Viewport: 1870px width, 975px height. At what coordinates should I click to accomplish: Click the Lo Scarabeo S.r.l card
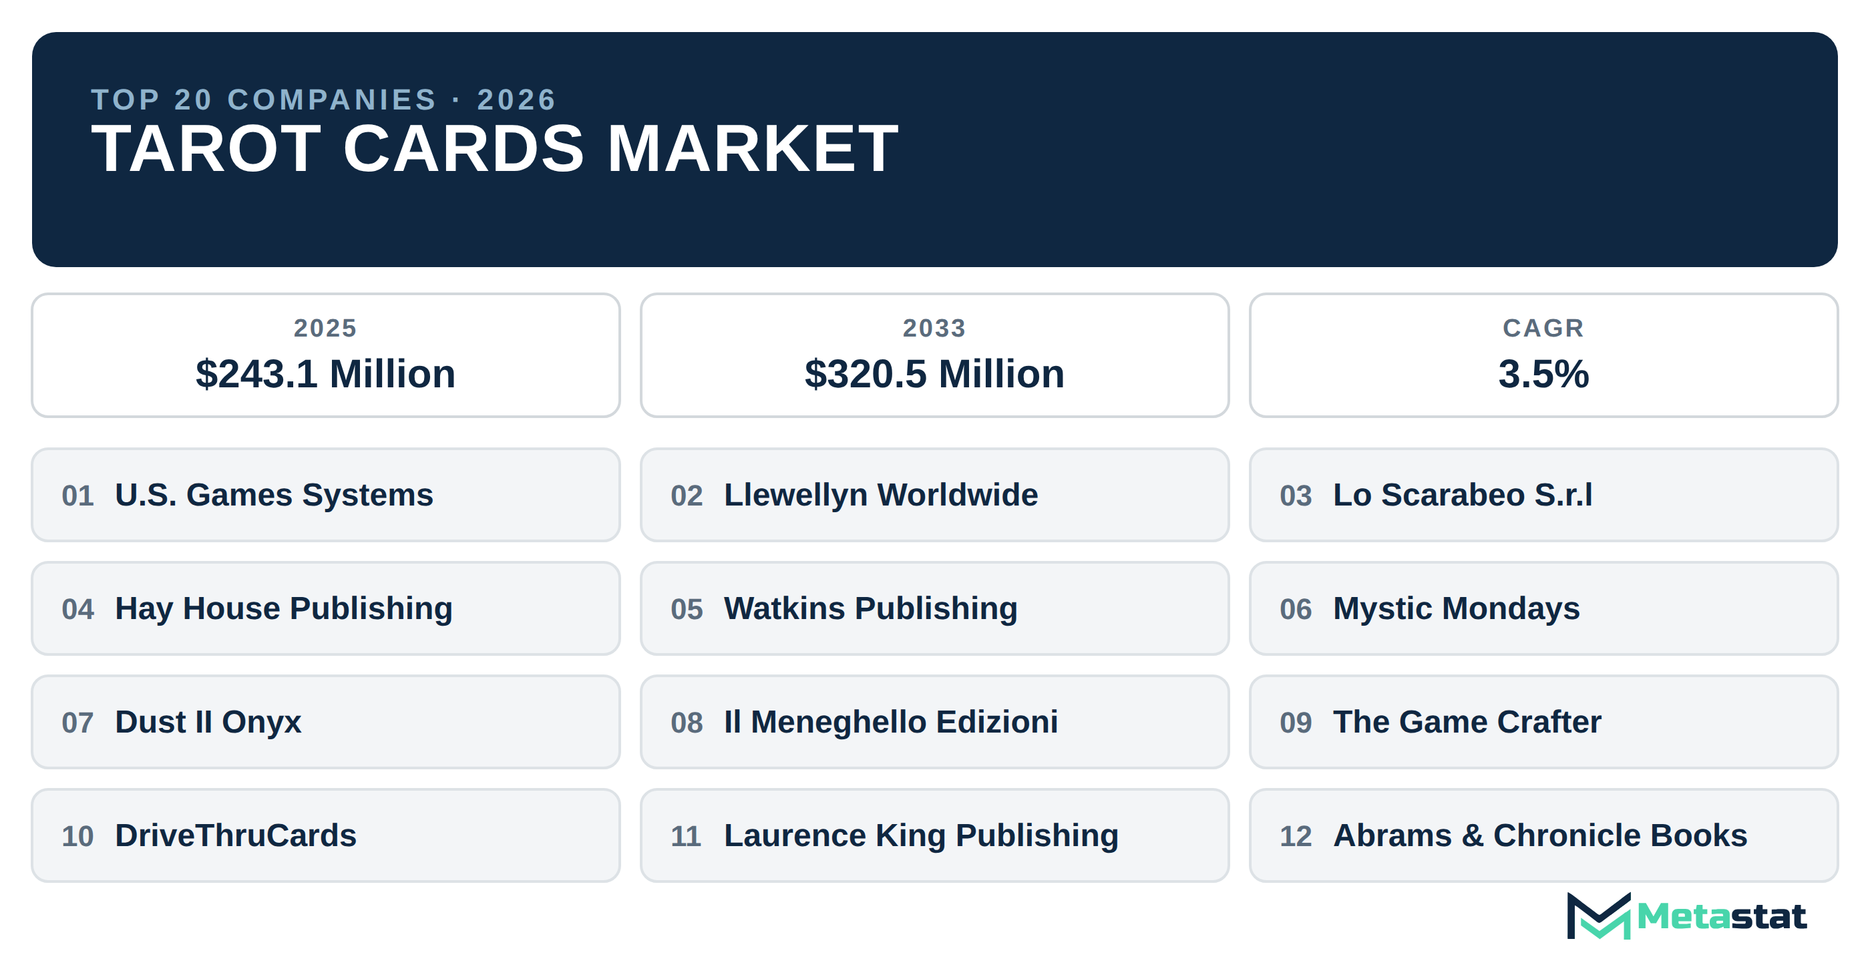tap(1543, 494)
